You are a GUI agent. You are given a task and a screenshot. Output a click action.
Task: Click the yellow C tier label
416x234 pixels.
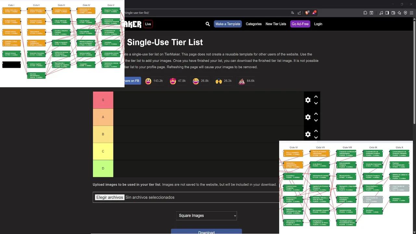(x=103, y=151)
